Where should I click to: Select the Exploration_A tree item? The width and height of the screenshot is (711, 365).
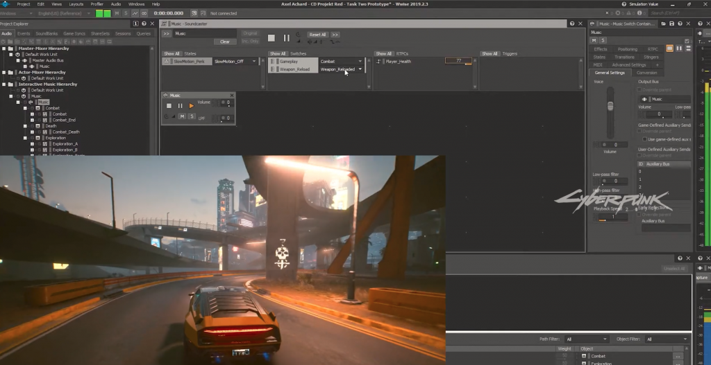65,144
